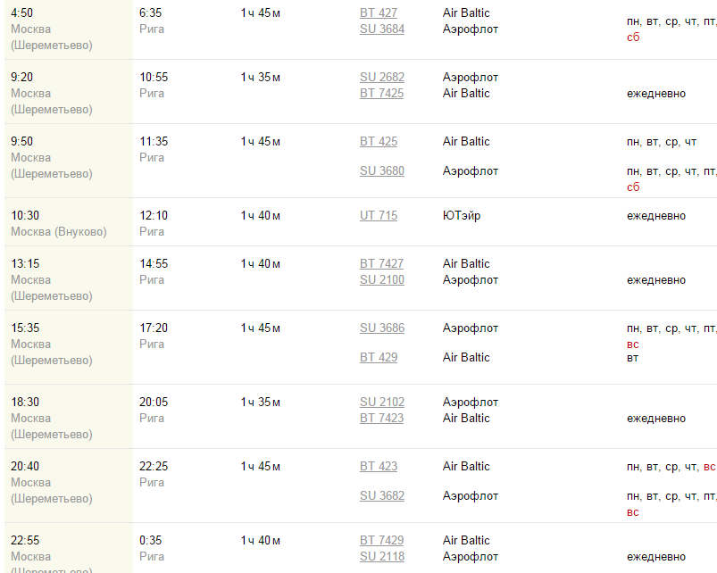Open flight SU 3684 link

[382, 29]
